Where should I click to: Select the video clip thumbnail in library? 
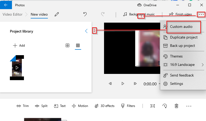pos(17,68)
